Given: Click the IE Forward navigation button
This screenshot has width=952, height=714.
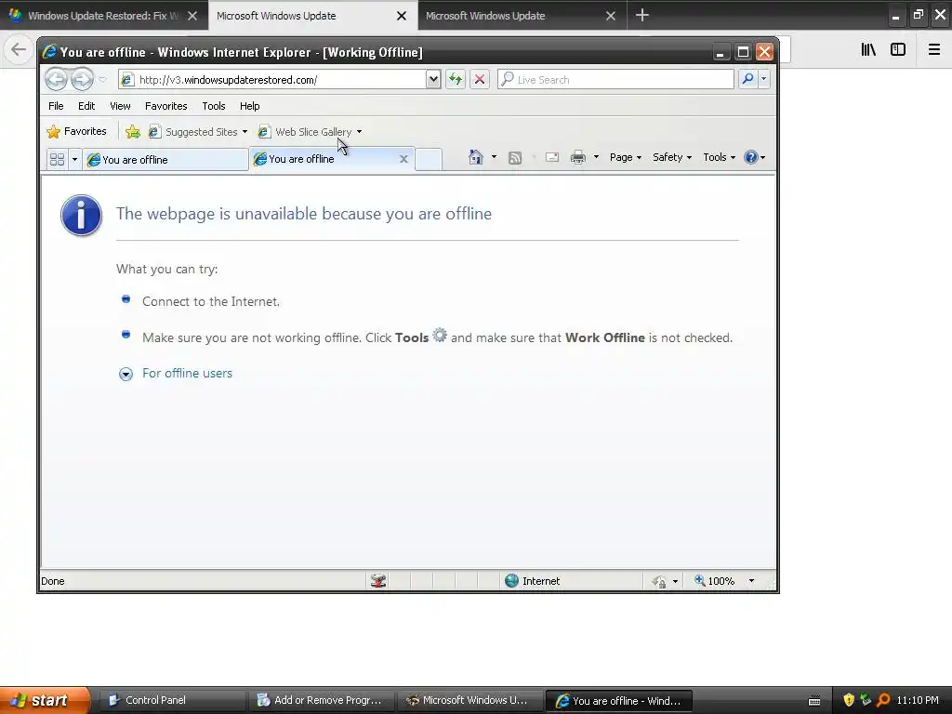Looking at the screenshot, I should pos(82,79).
